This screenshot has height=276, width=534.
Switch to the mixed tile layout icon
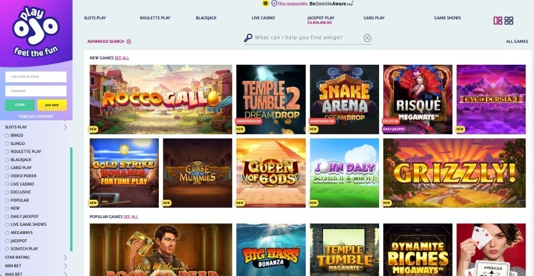[x=497, y=21]
